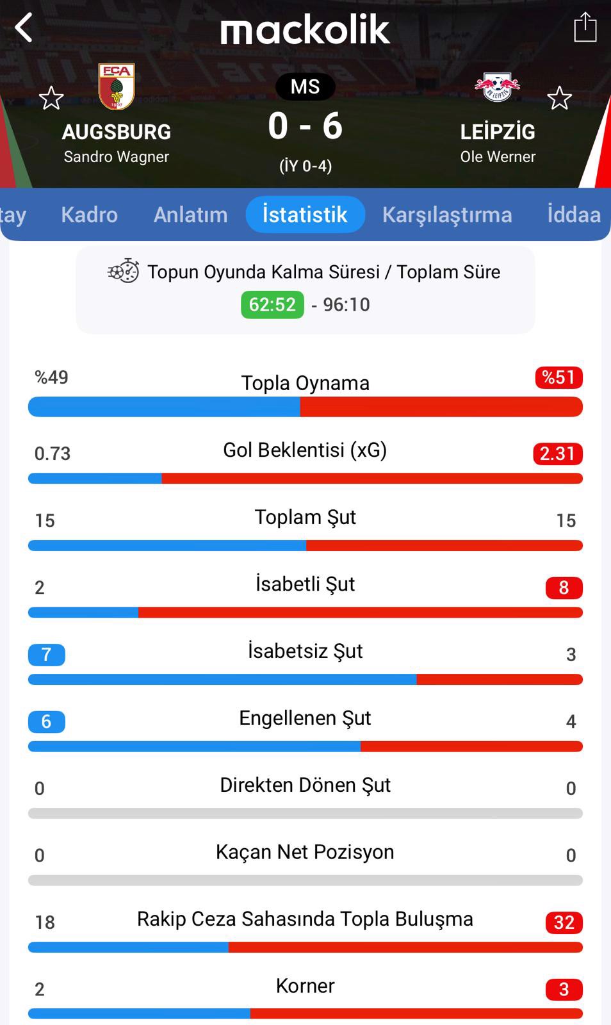Switch to the Kadro tab

pos(89,215)
